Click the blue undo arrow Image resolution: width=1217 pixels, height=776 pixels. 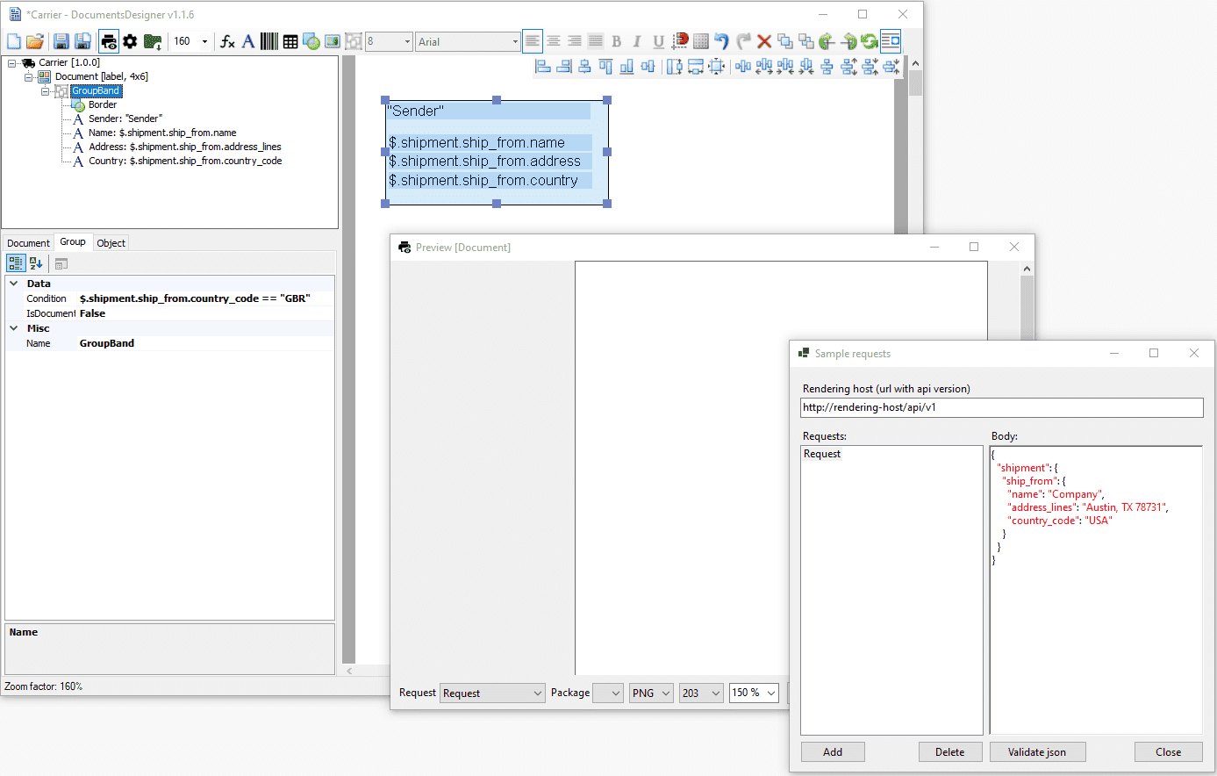pos(721,41)
